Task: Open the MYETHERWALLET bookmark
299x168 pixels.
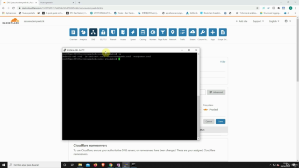Action: coord(101,13)
